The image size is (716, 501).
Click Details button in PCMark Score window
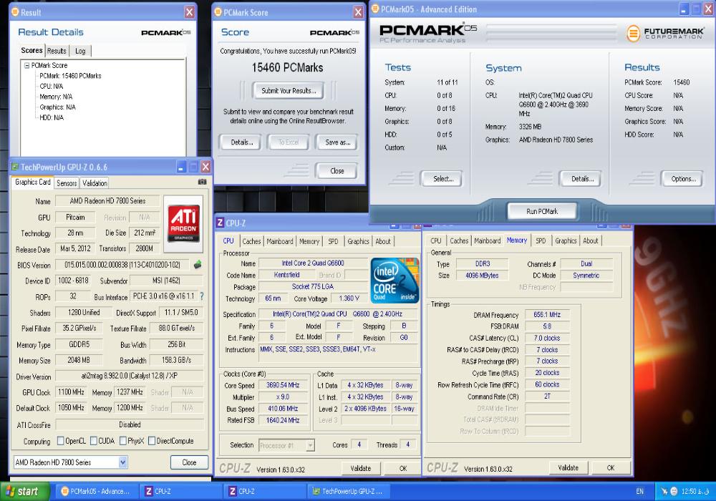tap(241, 142)
